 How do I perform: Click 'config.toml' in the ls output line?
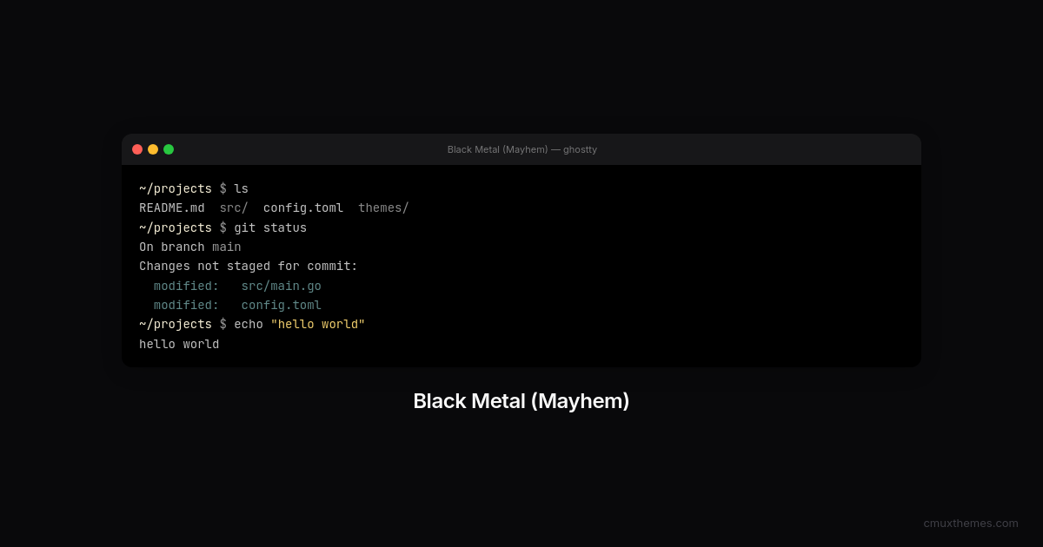coord(303,208)
